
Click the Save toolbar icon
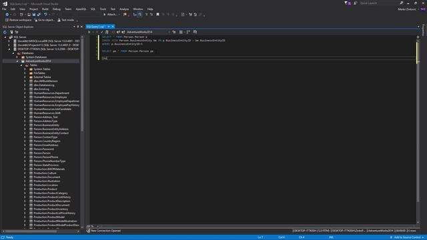34,15
